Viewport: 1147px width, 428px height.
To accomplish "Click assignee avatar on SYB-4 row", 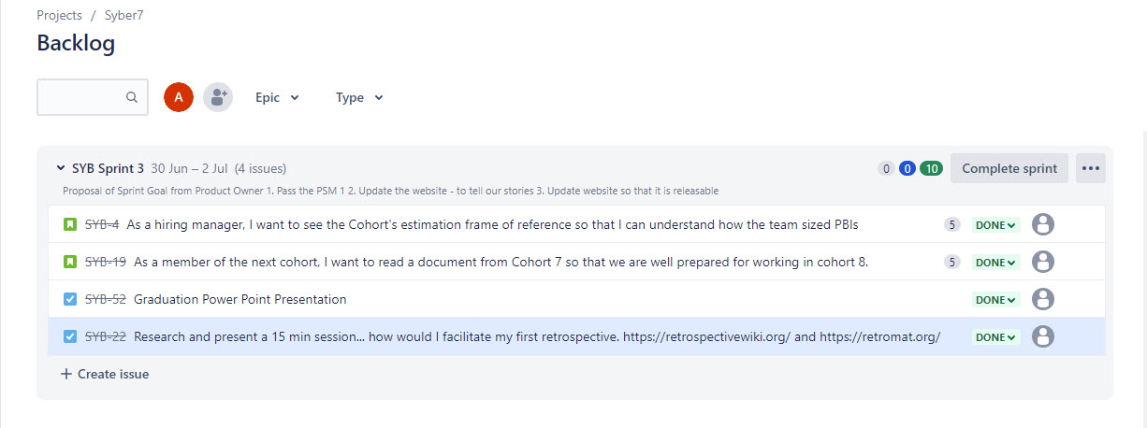I will [1043, 224].
